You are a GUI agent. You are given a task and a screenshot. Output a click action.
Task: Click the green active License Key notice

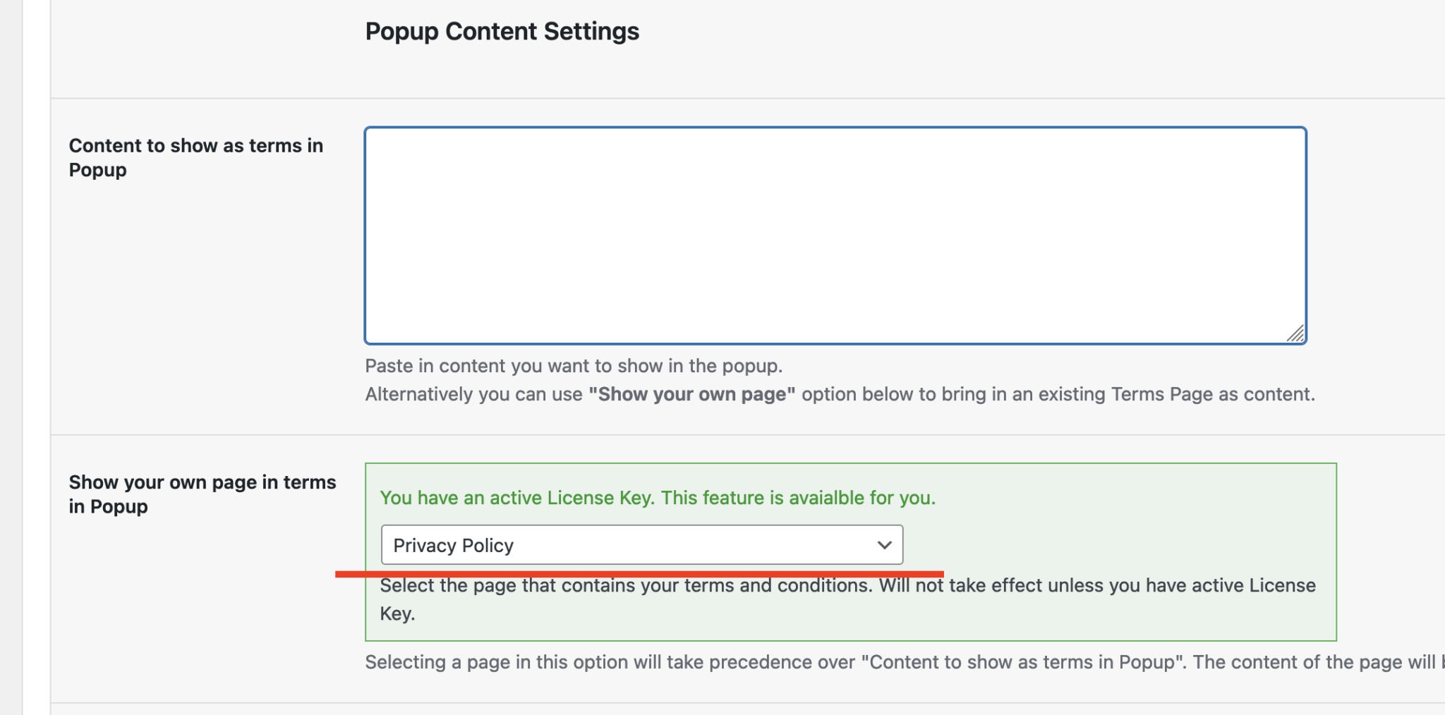(x=658, y=498)
